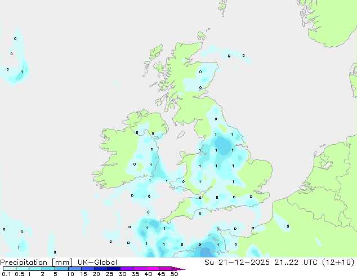Click the '30' legend scale label
Viewport: 357px width, 276px height.
click(123, 274)
